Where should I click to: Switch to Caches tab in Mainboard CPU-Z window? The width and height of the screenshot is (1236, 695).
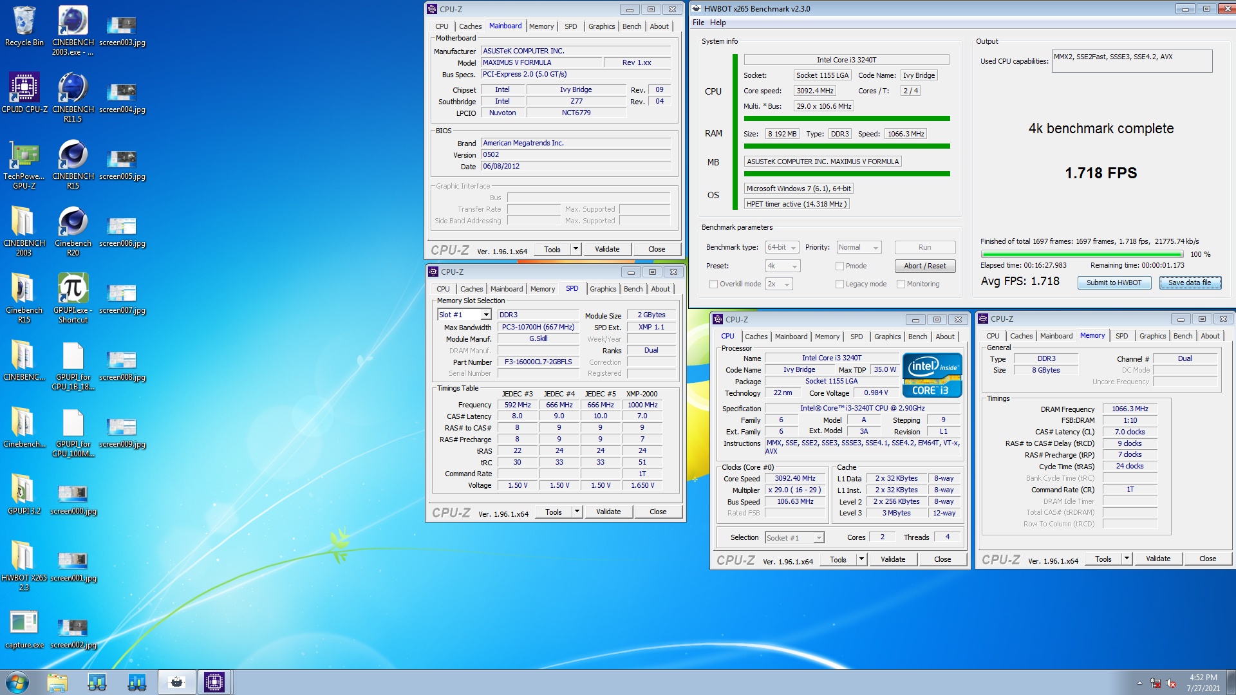tap(470, 26)
